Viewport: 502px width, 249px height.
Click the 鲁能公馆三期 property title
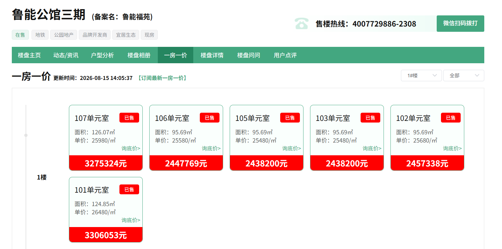tap(49, 14)
